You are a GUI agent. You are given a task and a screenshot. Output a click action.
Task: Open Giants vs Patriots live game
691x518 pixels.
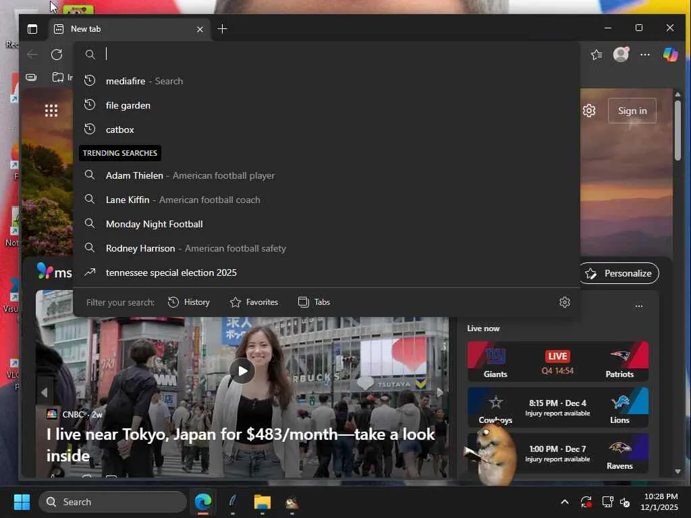click(557, 362)
